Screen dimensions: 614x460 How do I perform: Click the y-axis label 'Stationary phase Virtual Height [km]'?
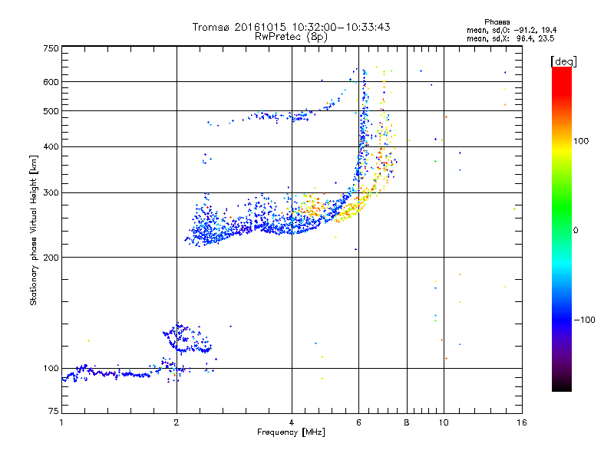(x=34, y=230)
